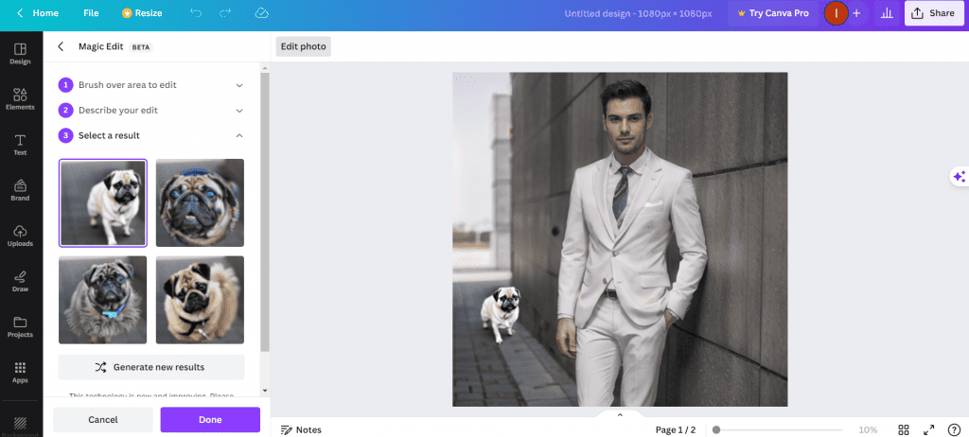
Task: Go back from Magic Edit panel
Action: tap(62, 46)
